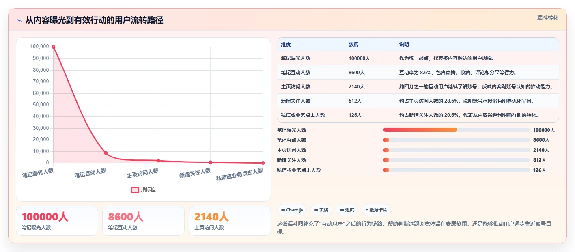Screen dimensions: 575x252
Task: Click the 笔记曝光人数 progress bar
Action: [457, 130]
